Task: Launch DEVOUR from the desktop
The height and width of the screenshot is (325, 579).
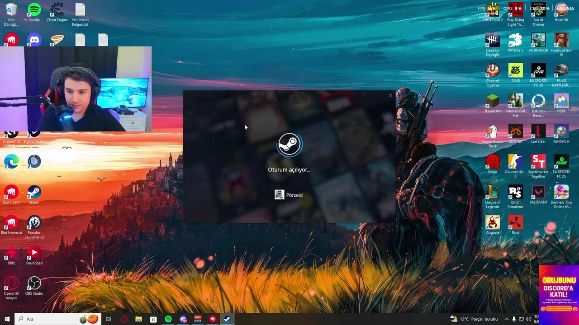Action: click(515, 134)
